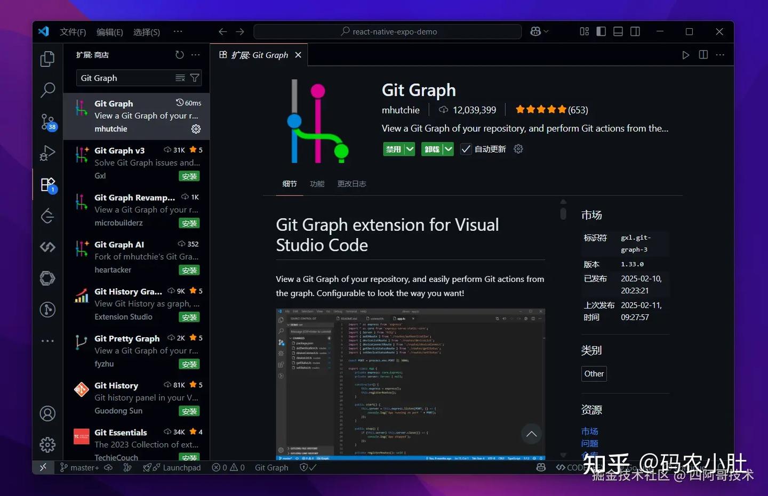Go back using the title bar arrow

tap(222, 32)
